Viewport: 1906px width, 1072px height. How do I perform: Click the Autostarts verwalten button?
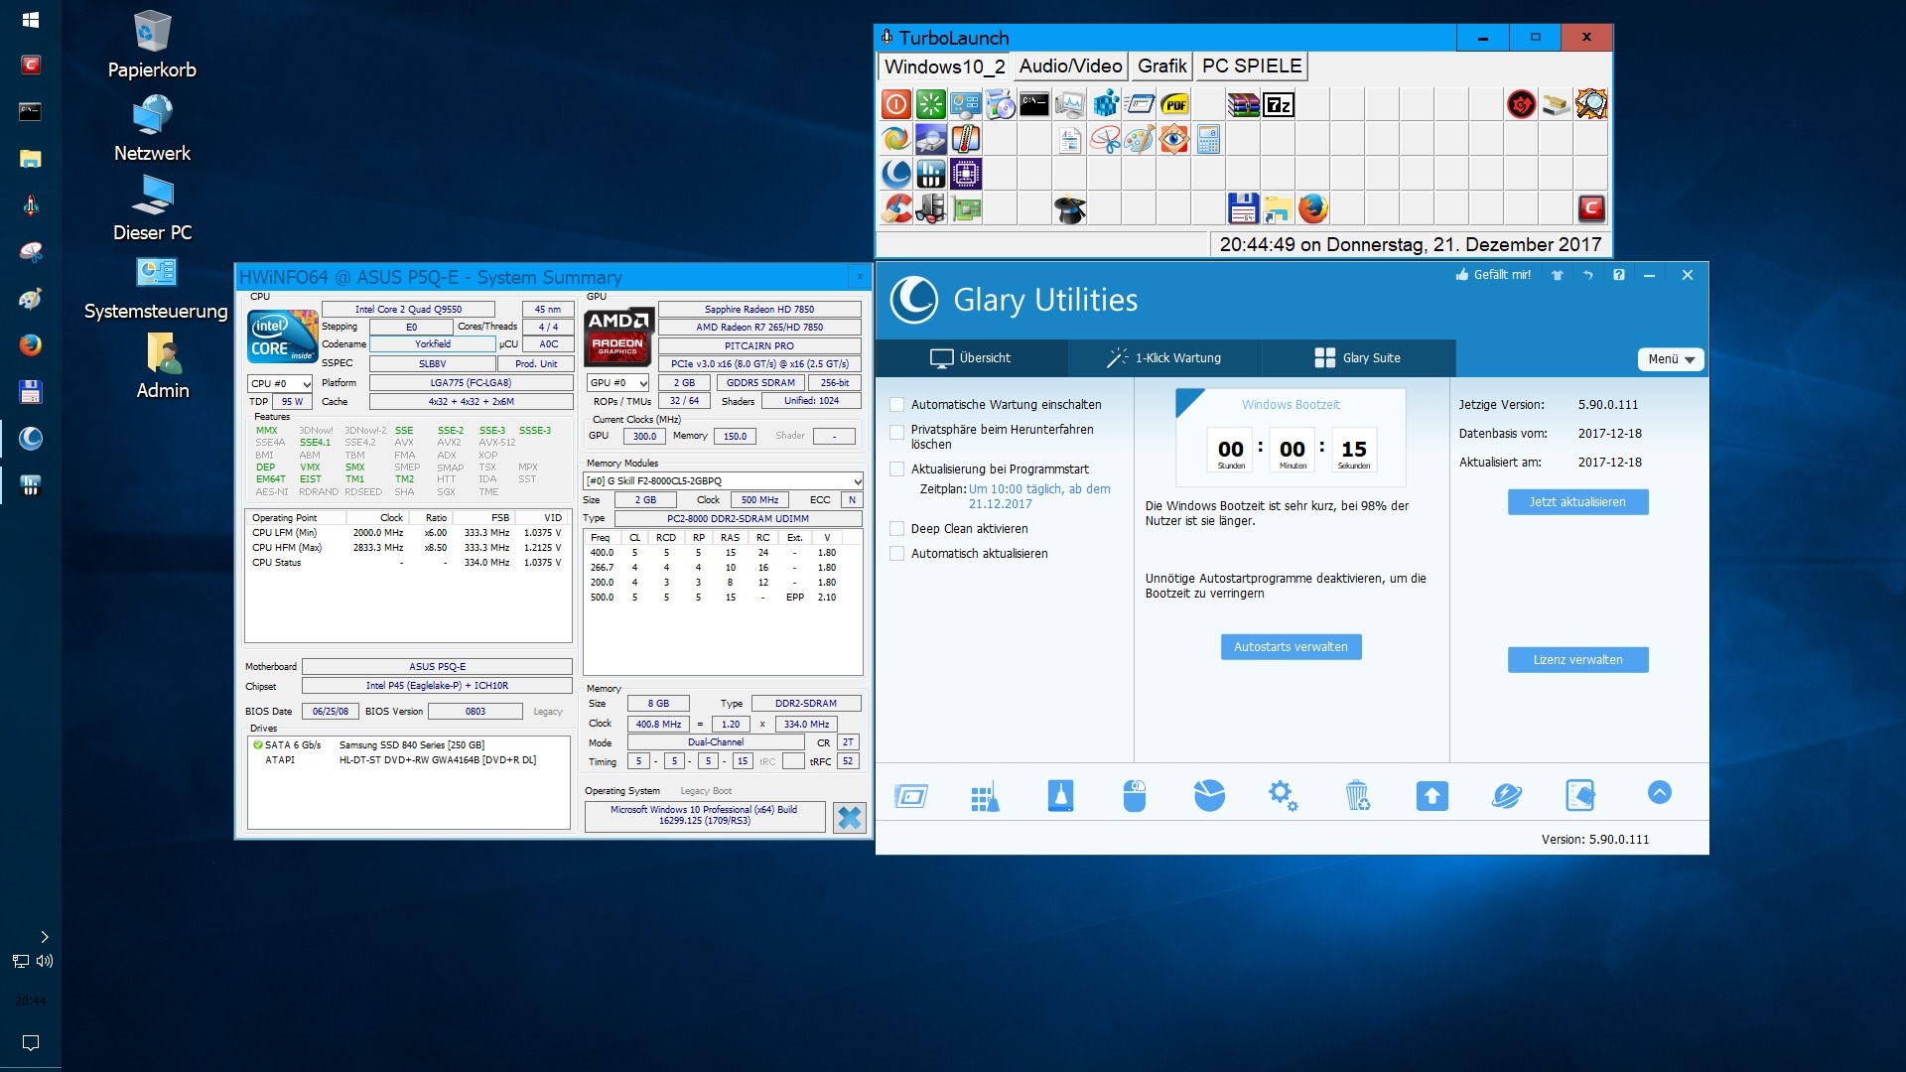pos(1291,647)
